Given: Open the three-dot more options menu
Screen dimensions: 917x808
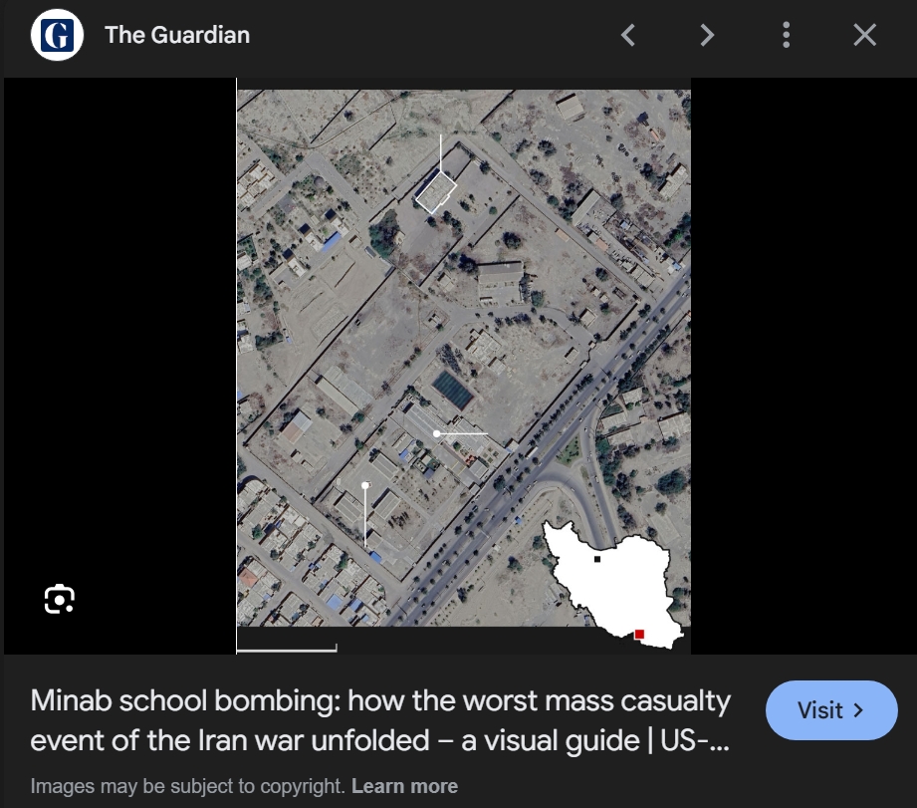Looking at the screenshot, I should [786, 35].
